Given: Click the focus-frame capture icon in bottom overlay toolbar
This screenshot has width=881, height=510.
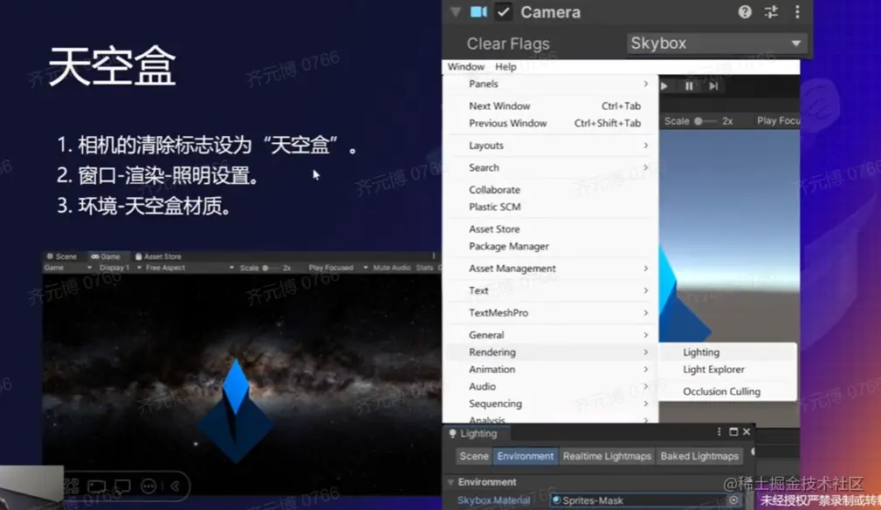Looking at the screenshot, I should point(72,486).
